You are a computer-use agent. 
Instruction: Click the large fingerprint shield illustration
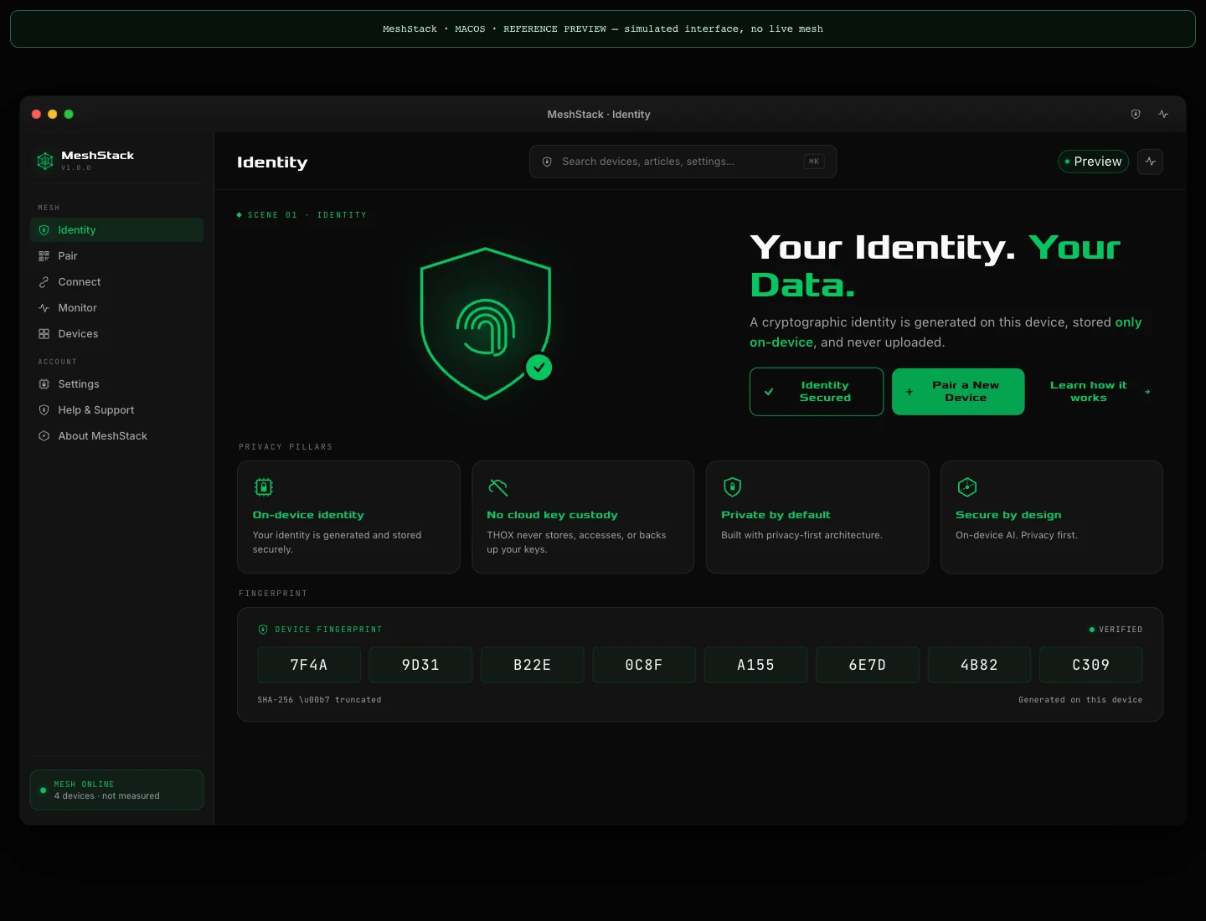pyautogui.click(x=486, y=323)
